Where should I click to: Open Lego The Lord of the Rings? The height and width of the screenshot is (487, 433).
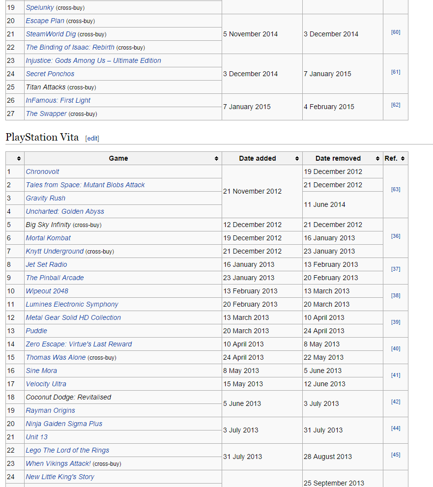pos(67,450)
